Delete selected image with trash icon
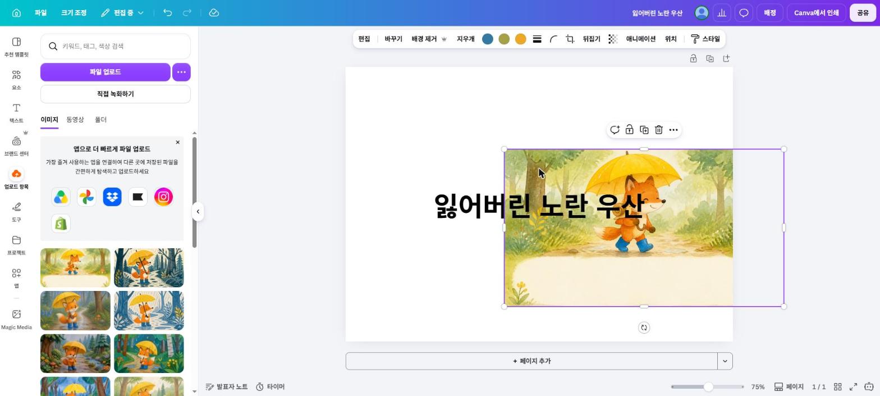The height and width of the screenshot is (396, 880). (x=659, y=130)
